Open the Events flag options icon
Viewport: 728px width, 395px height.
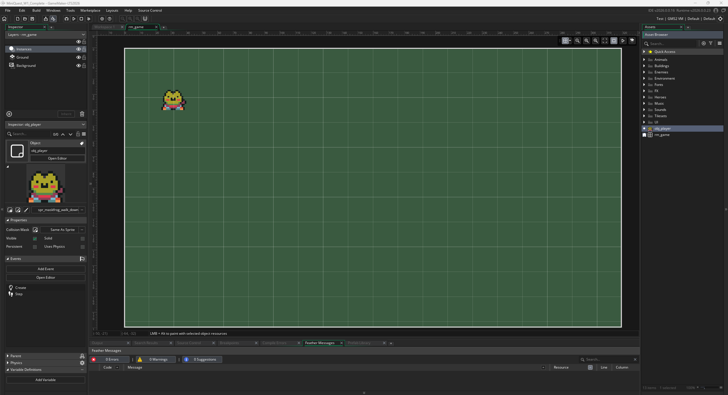(x=82, y=259)
